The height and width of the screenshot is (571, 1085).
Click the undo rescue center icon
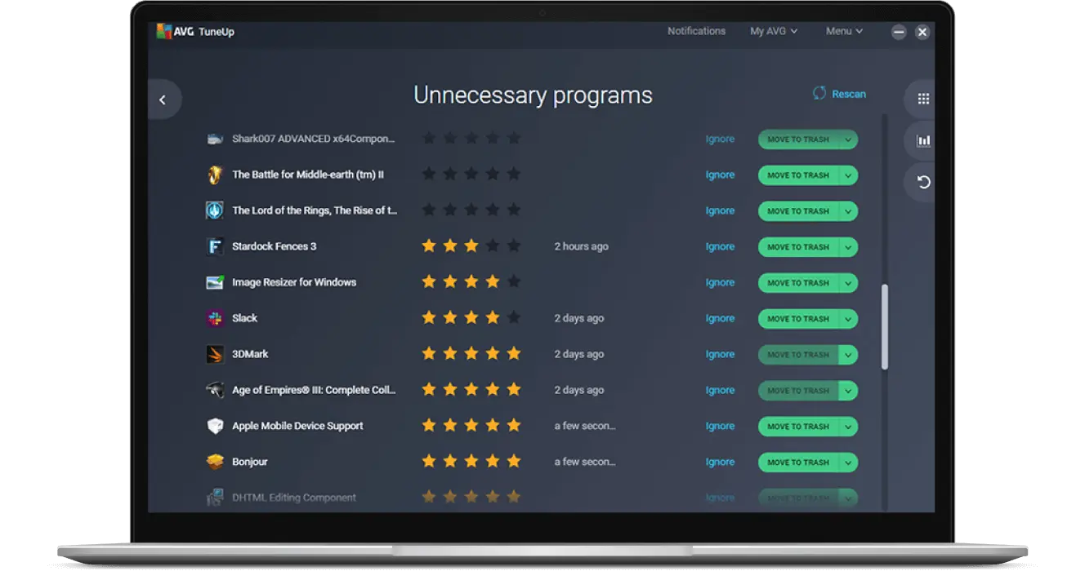point(923,182)
